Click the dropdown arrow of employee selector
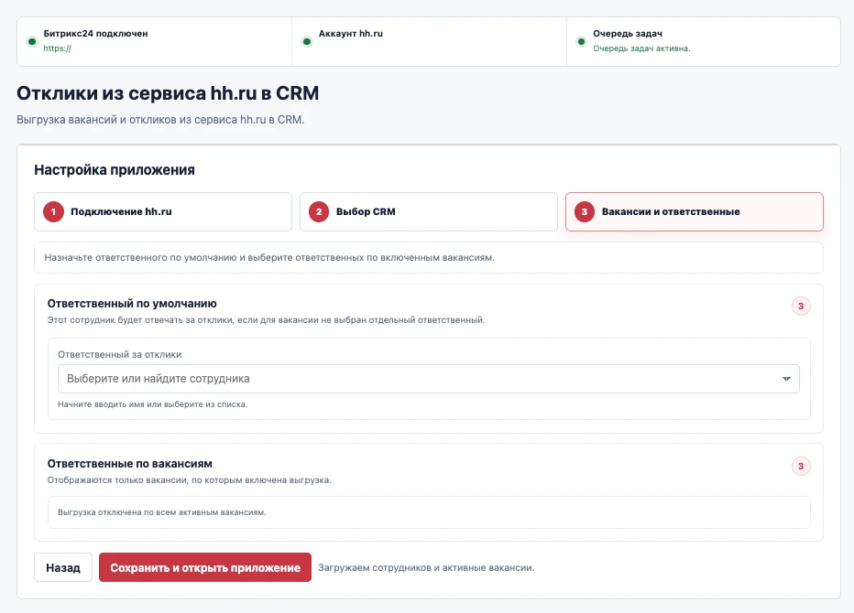This screenshot has height=613, width=854. pyautogui.click(x=786, y=379)
